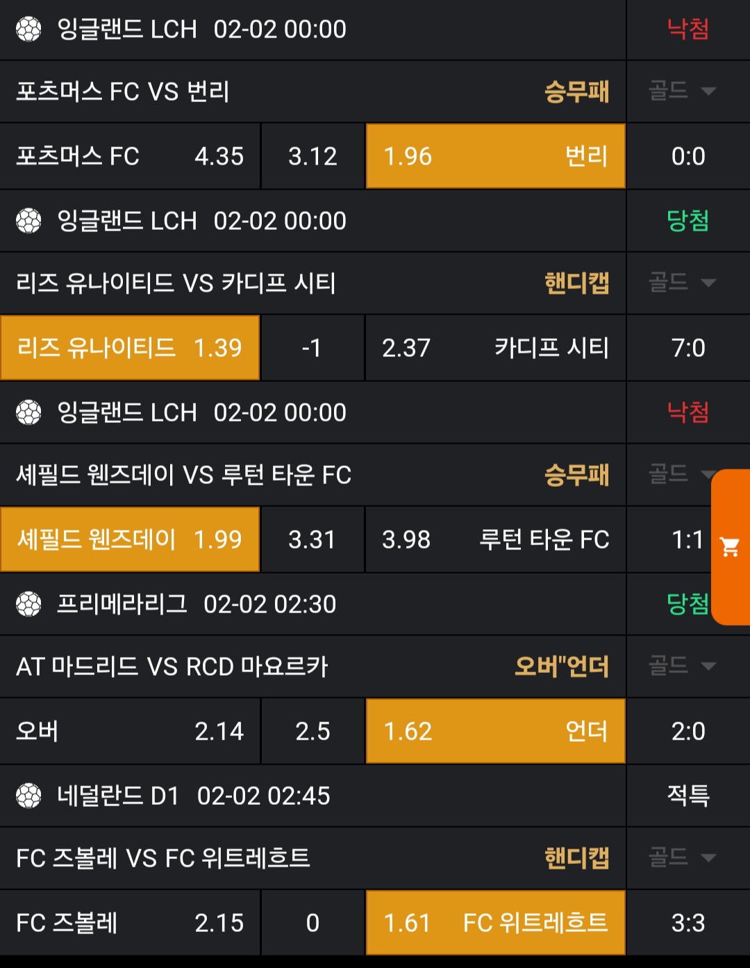This screenshot has width=750, height=968.
Task: Expand 골드 dropdown for AT 마드리드 match
Action: 682,666
